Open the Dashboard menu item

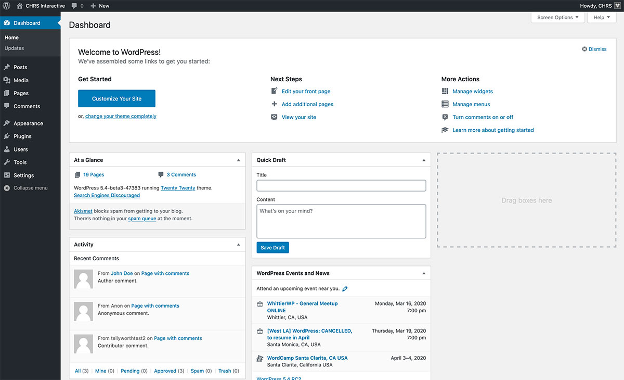click(30, 23)
